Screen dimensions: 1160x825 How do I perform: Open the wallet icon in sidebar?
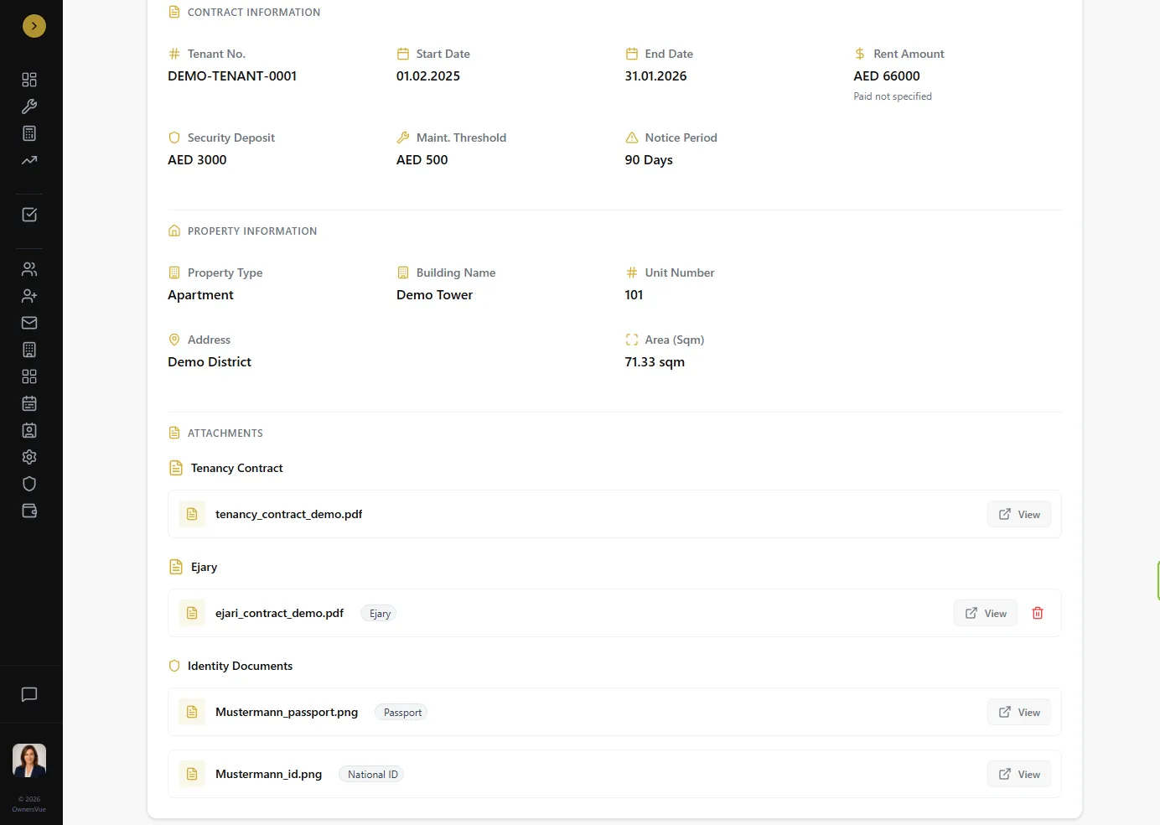click(x=29, y=511)
